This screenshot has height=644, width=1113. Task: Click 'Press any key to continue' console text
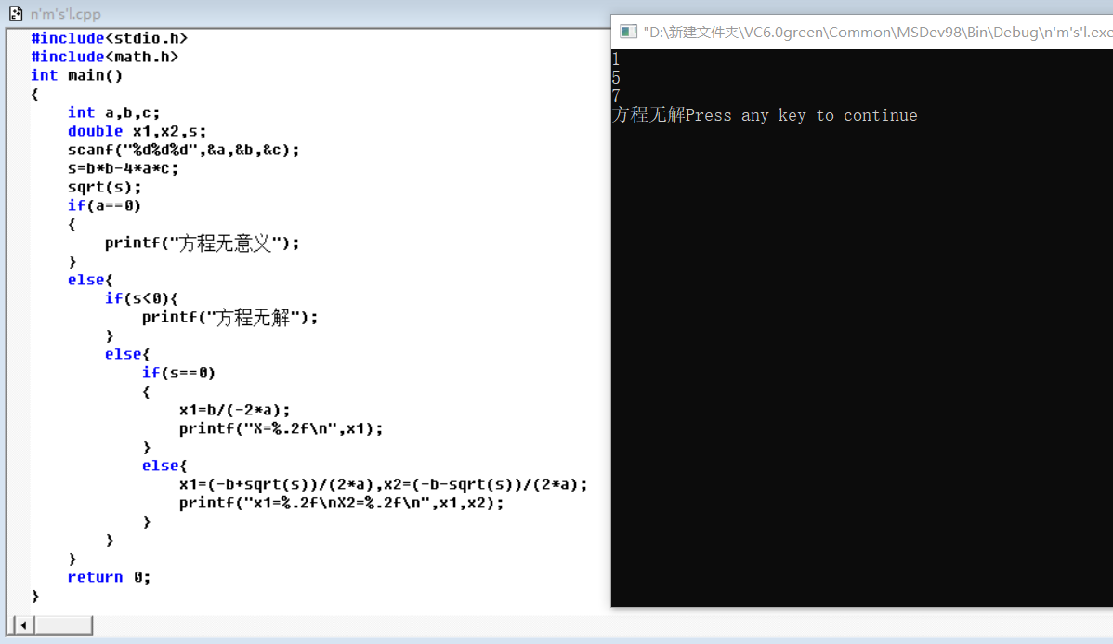pyautogui.click(x=802, y=115)
